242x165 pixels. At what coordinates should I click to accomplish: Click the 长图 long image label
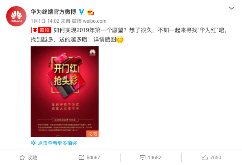[x=92, y=134]
